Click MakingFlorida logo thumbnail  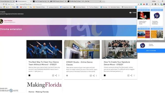pyautogui.click(x=44, y=85)
